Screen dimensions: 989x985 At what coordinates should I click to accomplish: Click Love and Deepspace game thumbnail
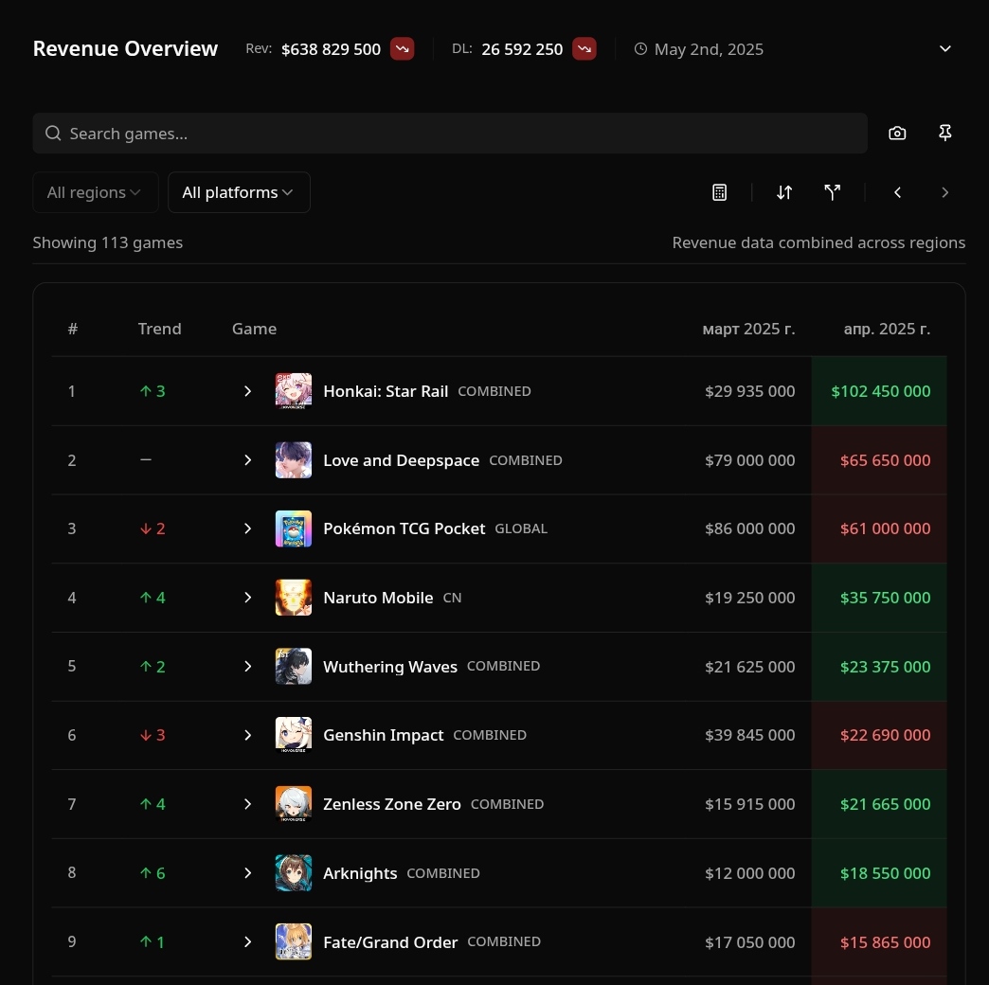point(294,459)
